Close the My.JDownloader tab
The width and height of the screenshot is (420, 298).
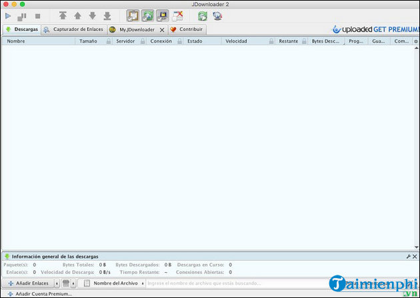(162, 30)
